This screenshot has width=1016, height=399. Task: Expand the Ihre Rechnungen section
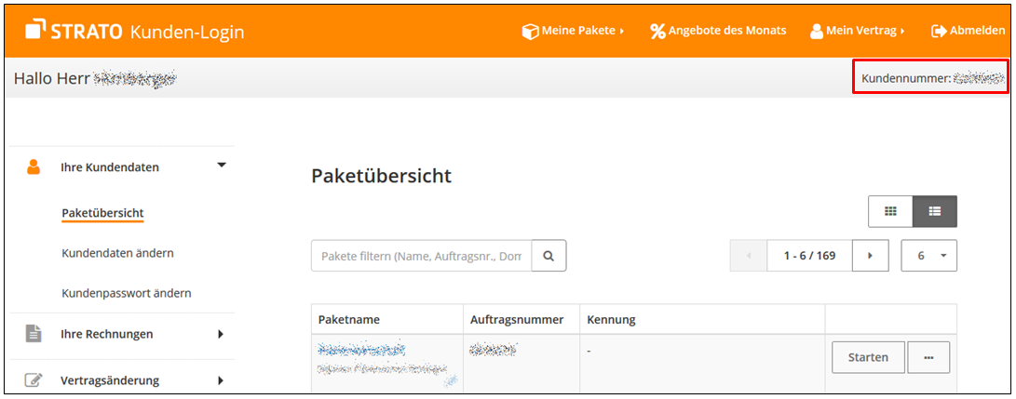221,334
